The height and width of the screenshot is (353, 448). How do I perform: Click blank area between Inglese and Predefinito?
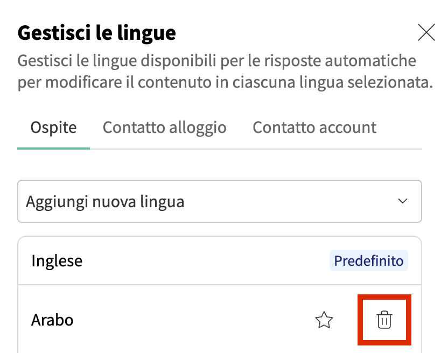[205, 261]
